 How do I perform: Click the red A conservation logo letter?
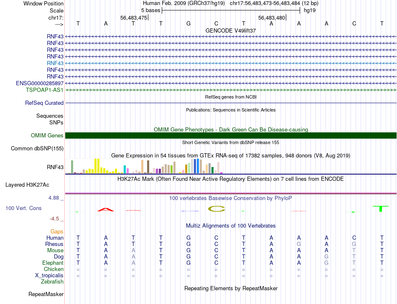(106, 209)
